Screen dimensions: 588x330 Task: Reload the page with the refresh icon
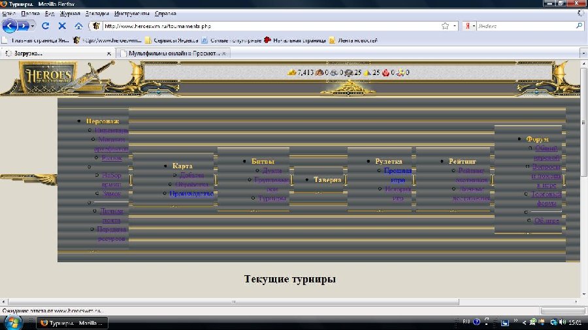tap(46, 26)
